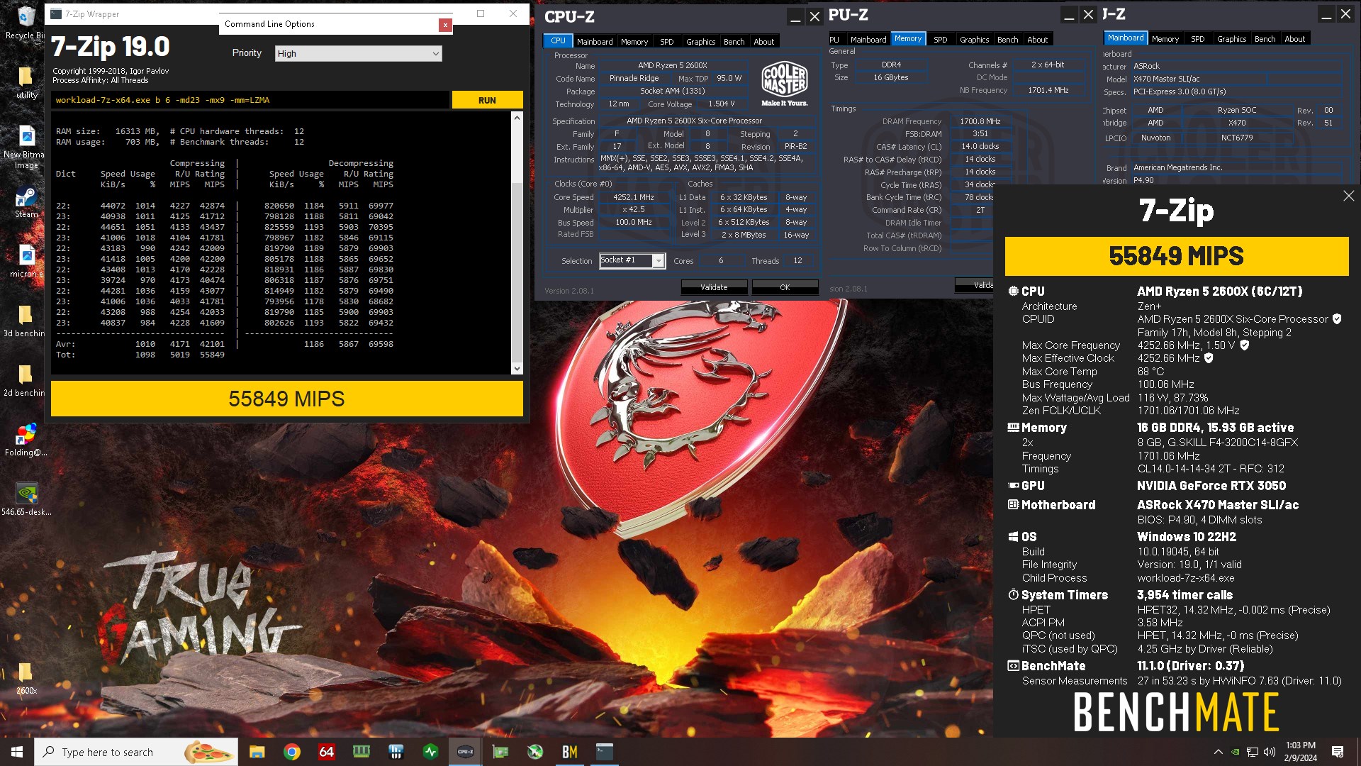Image resolution: width=1361 pixels, height=766 pixels.
Task: Open File Explorer from taskbar
Action: point(257,752)
